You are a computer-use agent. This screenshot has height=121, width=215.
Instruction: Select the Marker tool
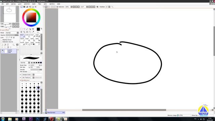coord(23,40)
